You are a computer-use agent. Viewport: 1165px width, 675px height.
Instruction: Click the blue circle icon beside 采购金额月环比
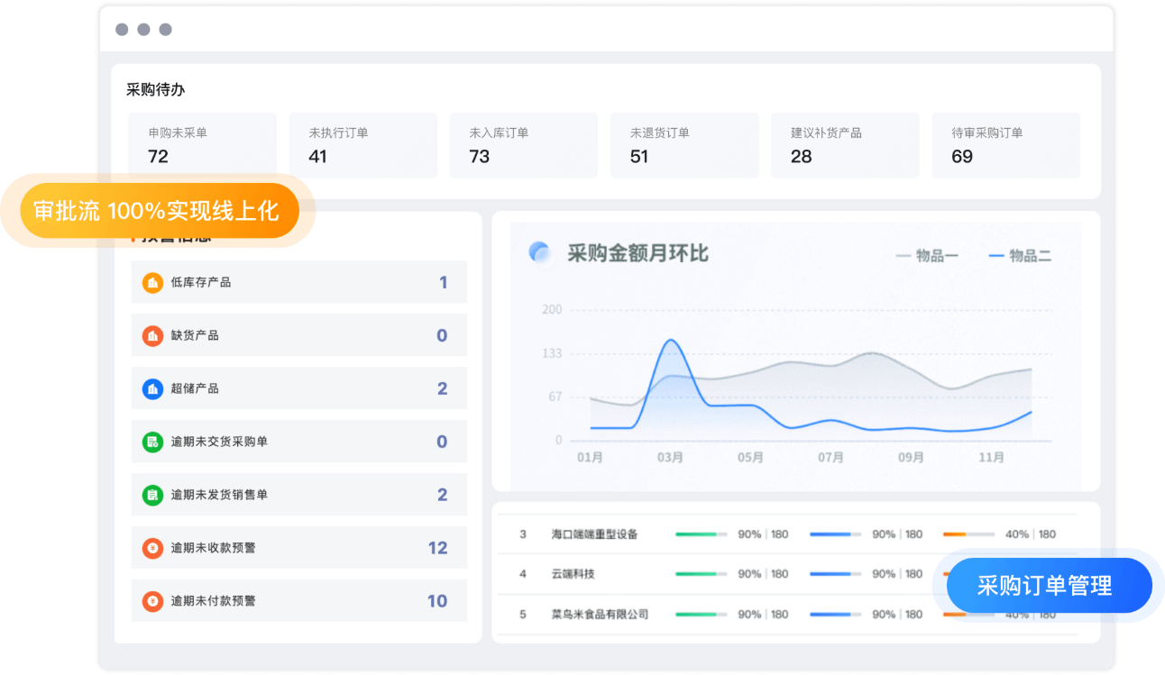(539, 253)
